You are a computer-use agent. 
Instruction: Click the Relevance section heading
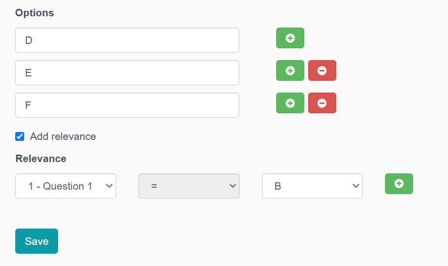pos(41,159)
